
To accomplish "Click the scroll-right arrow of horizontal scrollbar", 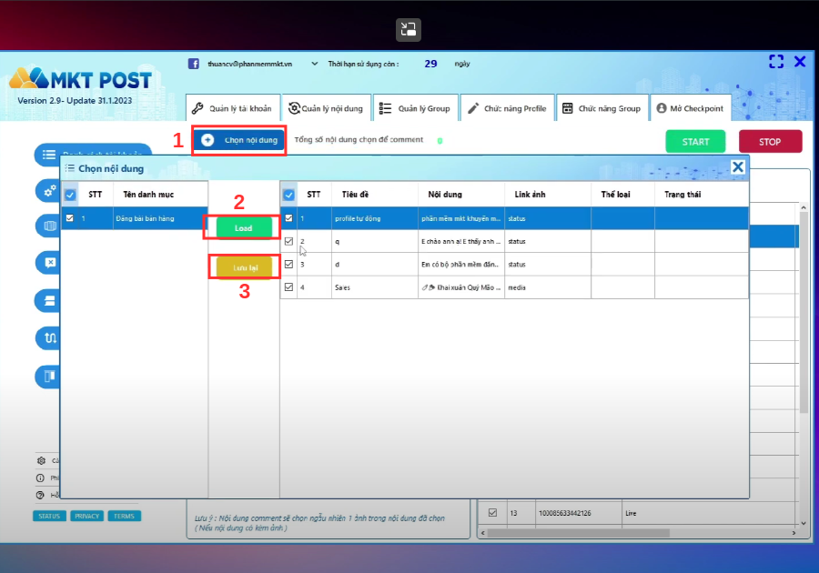I will (x=794, y=533).
